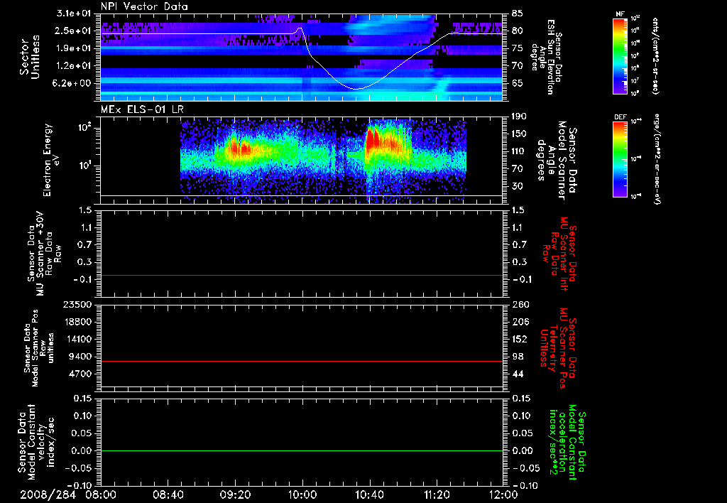Screen dimensions: 727x503
Task: Click the "23500" scanner position tick label
Action: (x=77, y=305)
